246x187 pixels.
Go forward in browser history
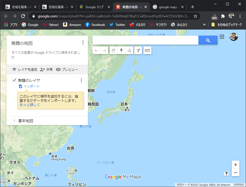tap(15, 16)
